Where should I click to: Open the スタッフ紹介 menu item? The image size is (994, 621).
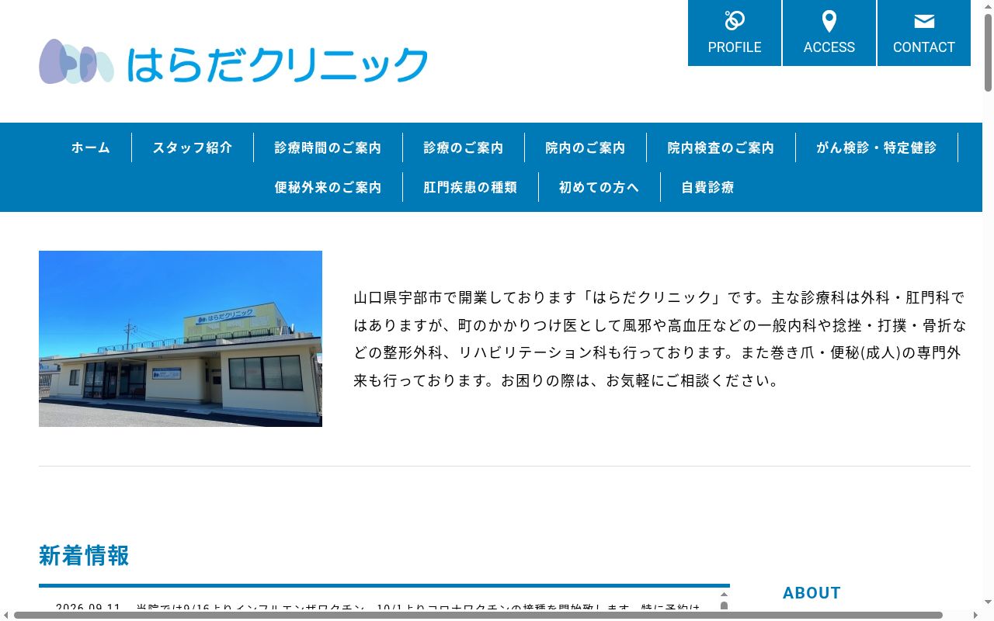coord(193,147)
